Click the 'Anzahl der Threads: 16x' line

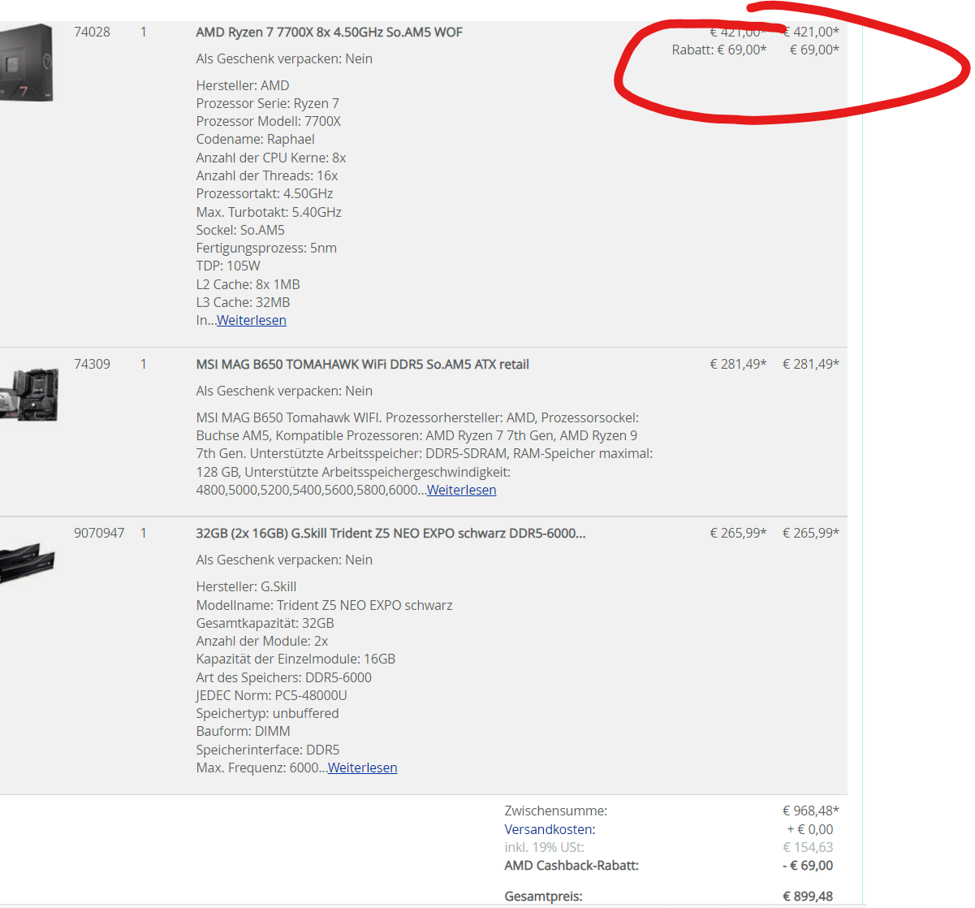point(267,175)
